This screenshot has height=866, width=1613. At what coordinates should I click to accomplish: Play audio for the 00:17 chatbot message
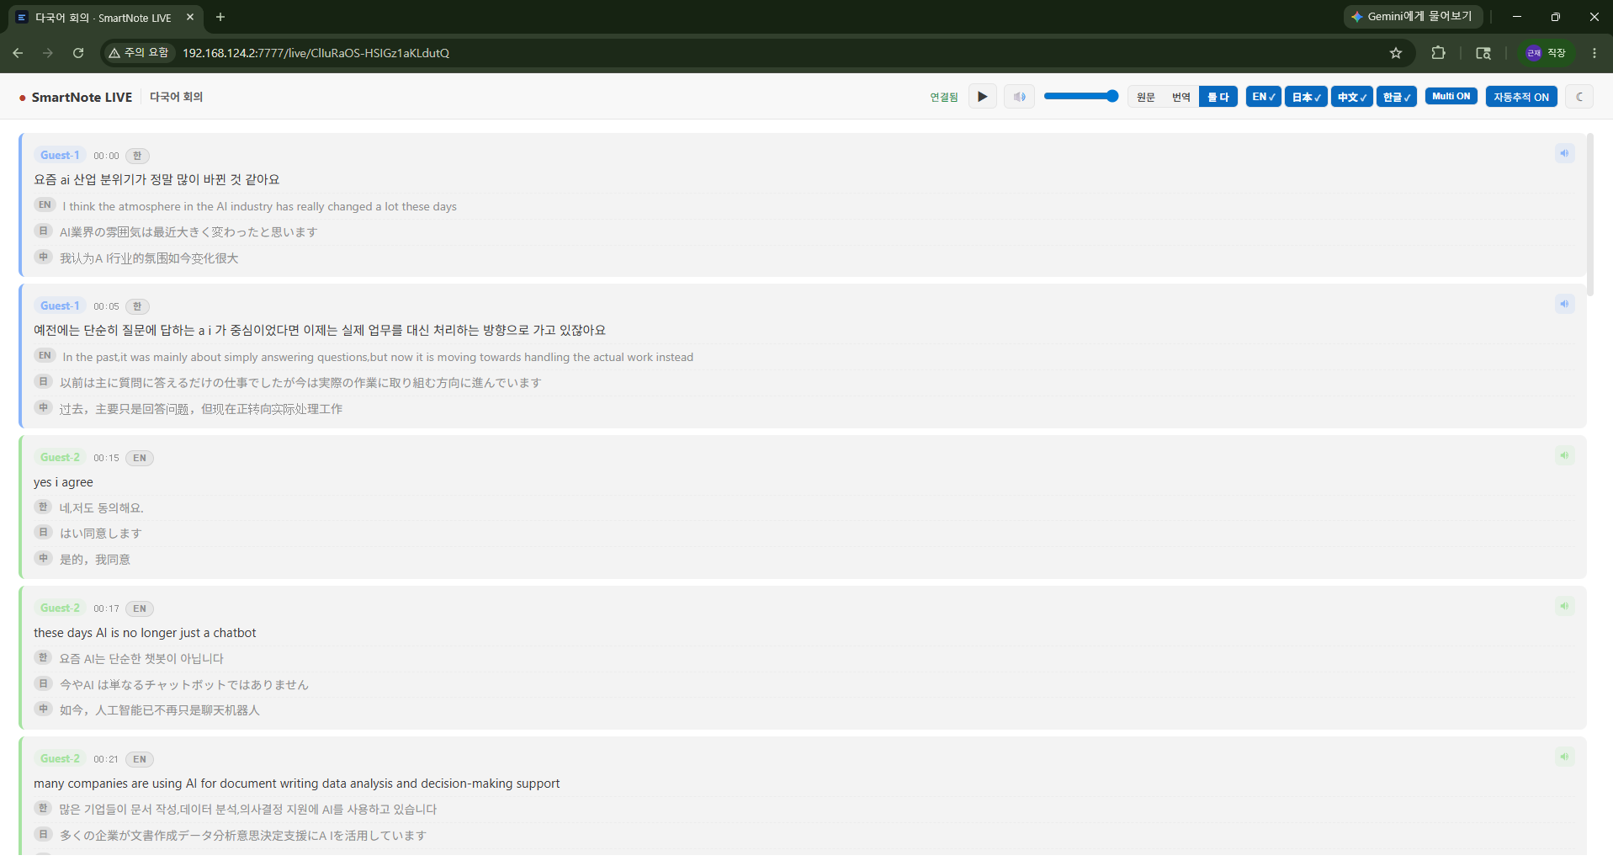[1564, 606]
